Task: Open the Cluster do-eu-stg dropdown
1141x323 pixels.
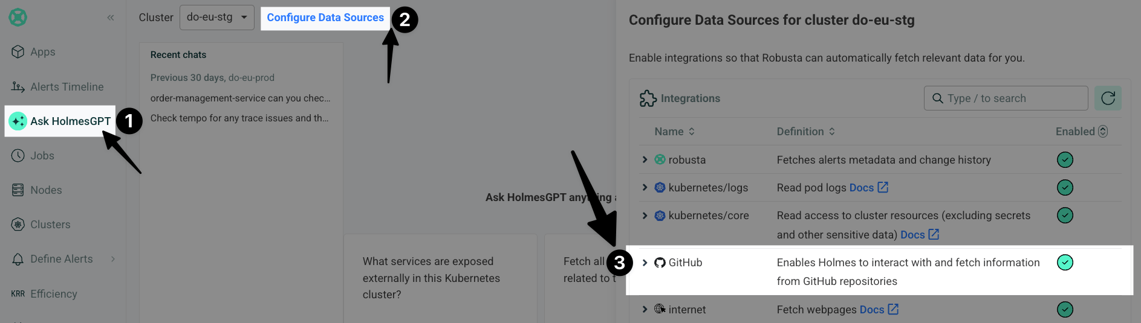Action: coord(216,18)
